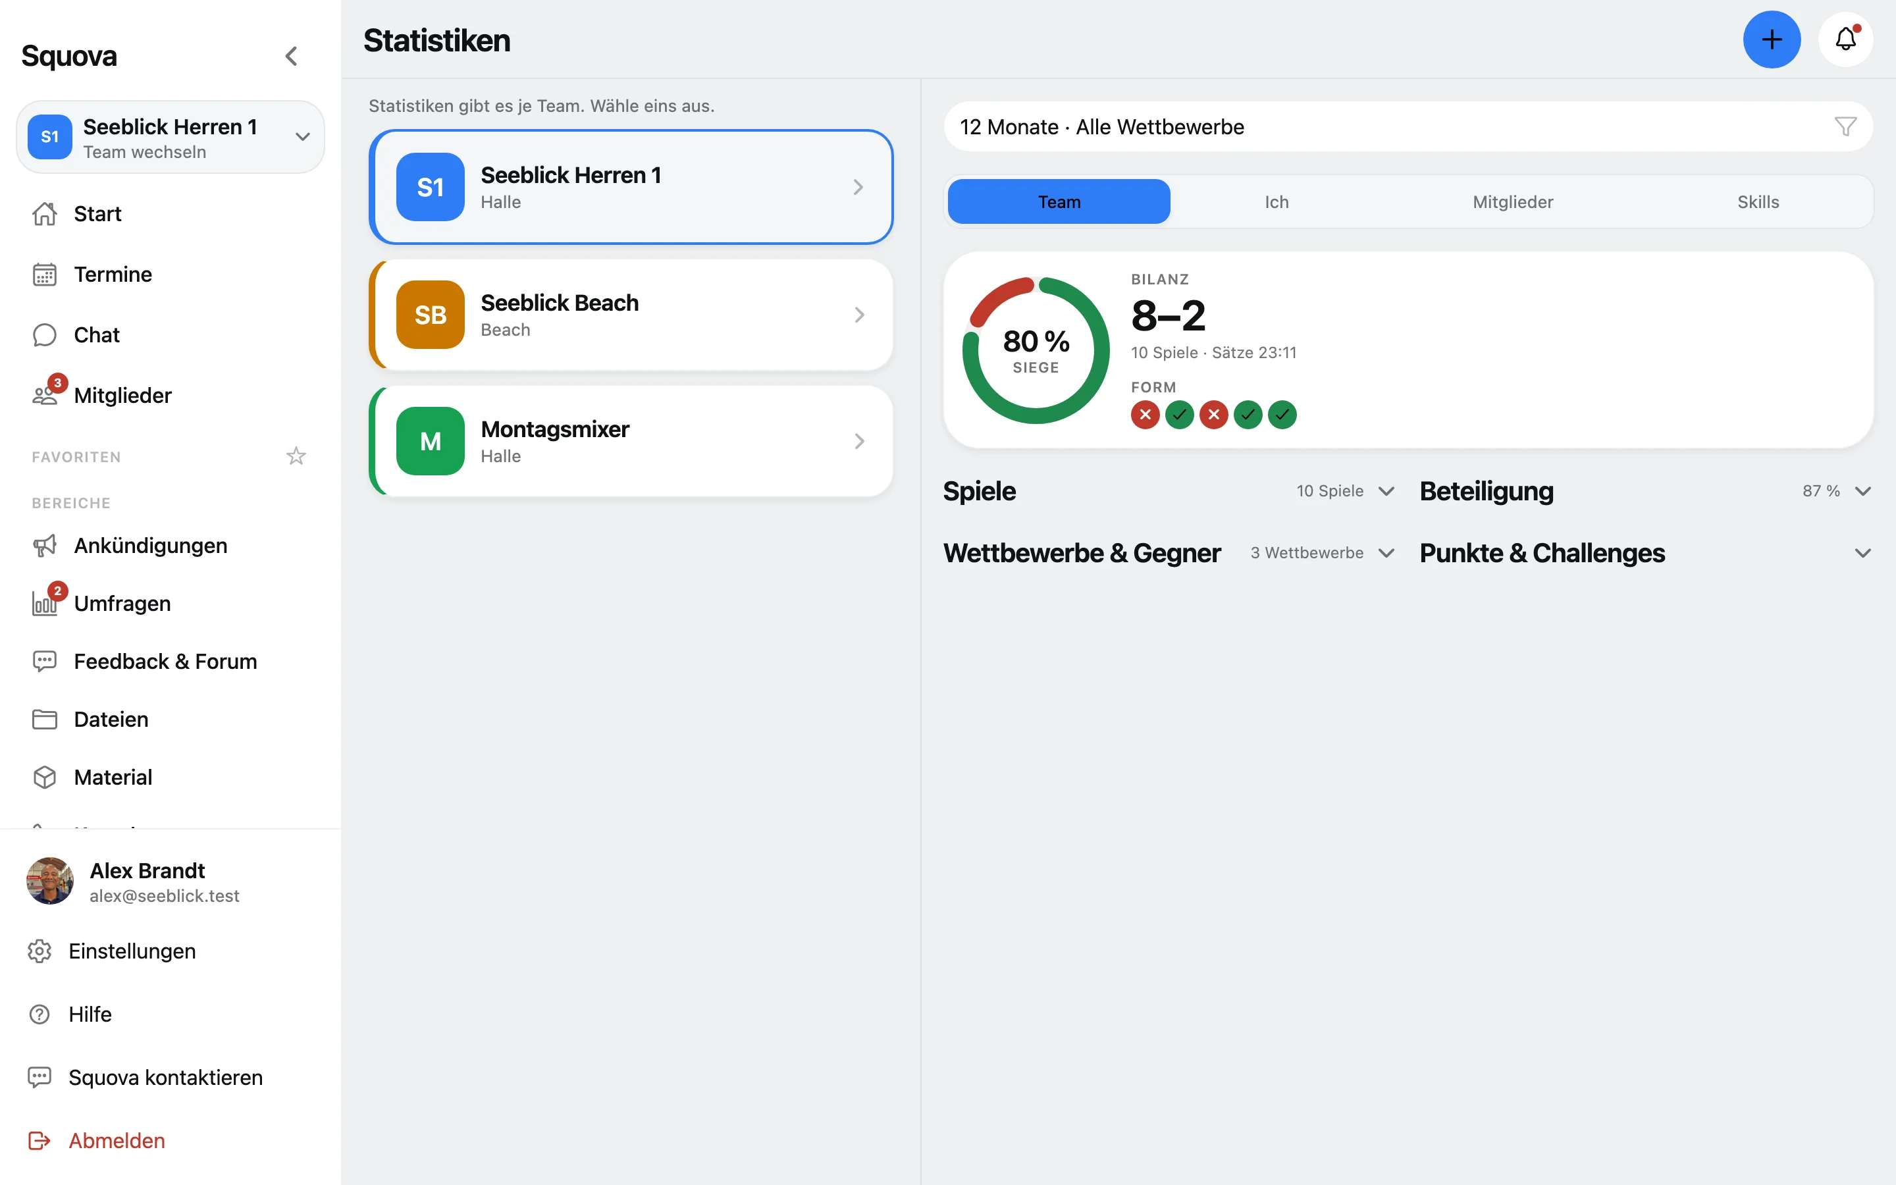1896x1185 pixels.
Task: Click the filter funnel icon
Action: pyautogui.click(x=1845, y=126)
